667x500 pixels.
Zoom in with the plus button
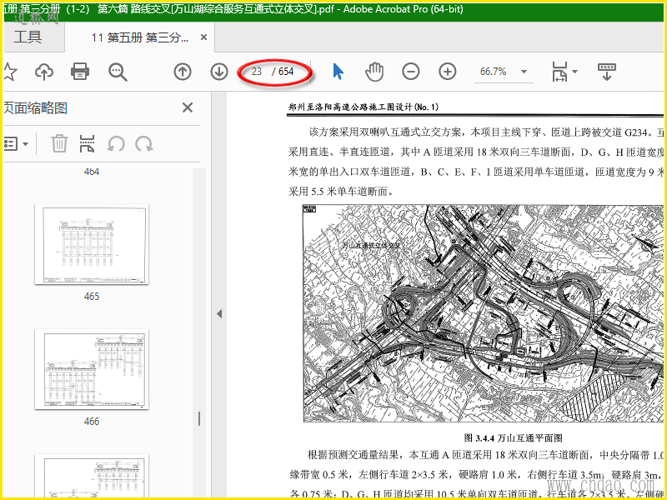point(448,72)
